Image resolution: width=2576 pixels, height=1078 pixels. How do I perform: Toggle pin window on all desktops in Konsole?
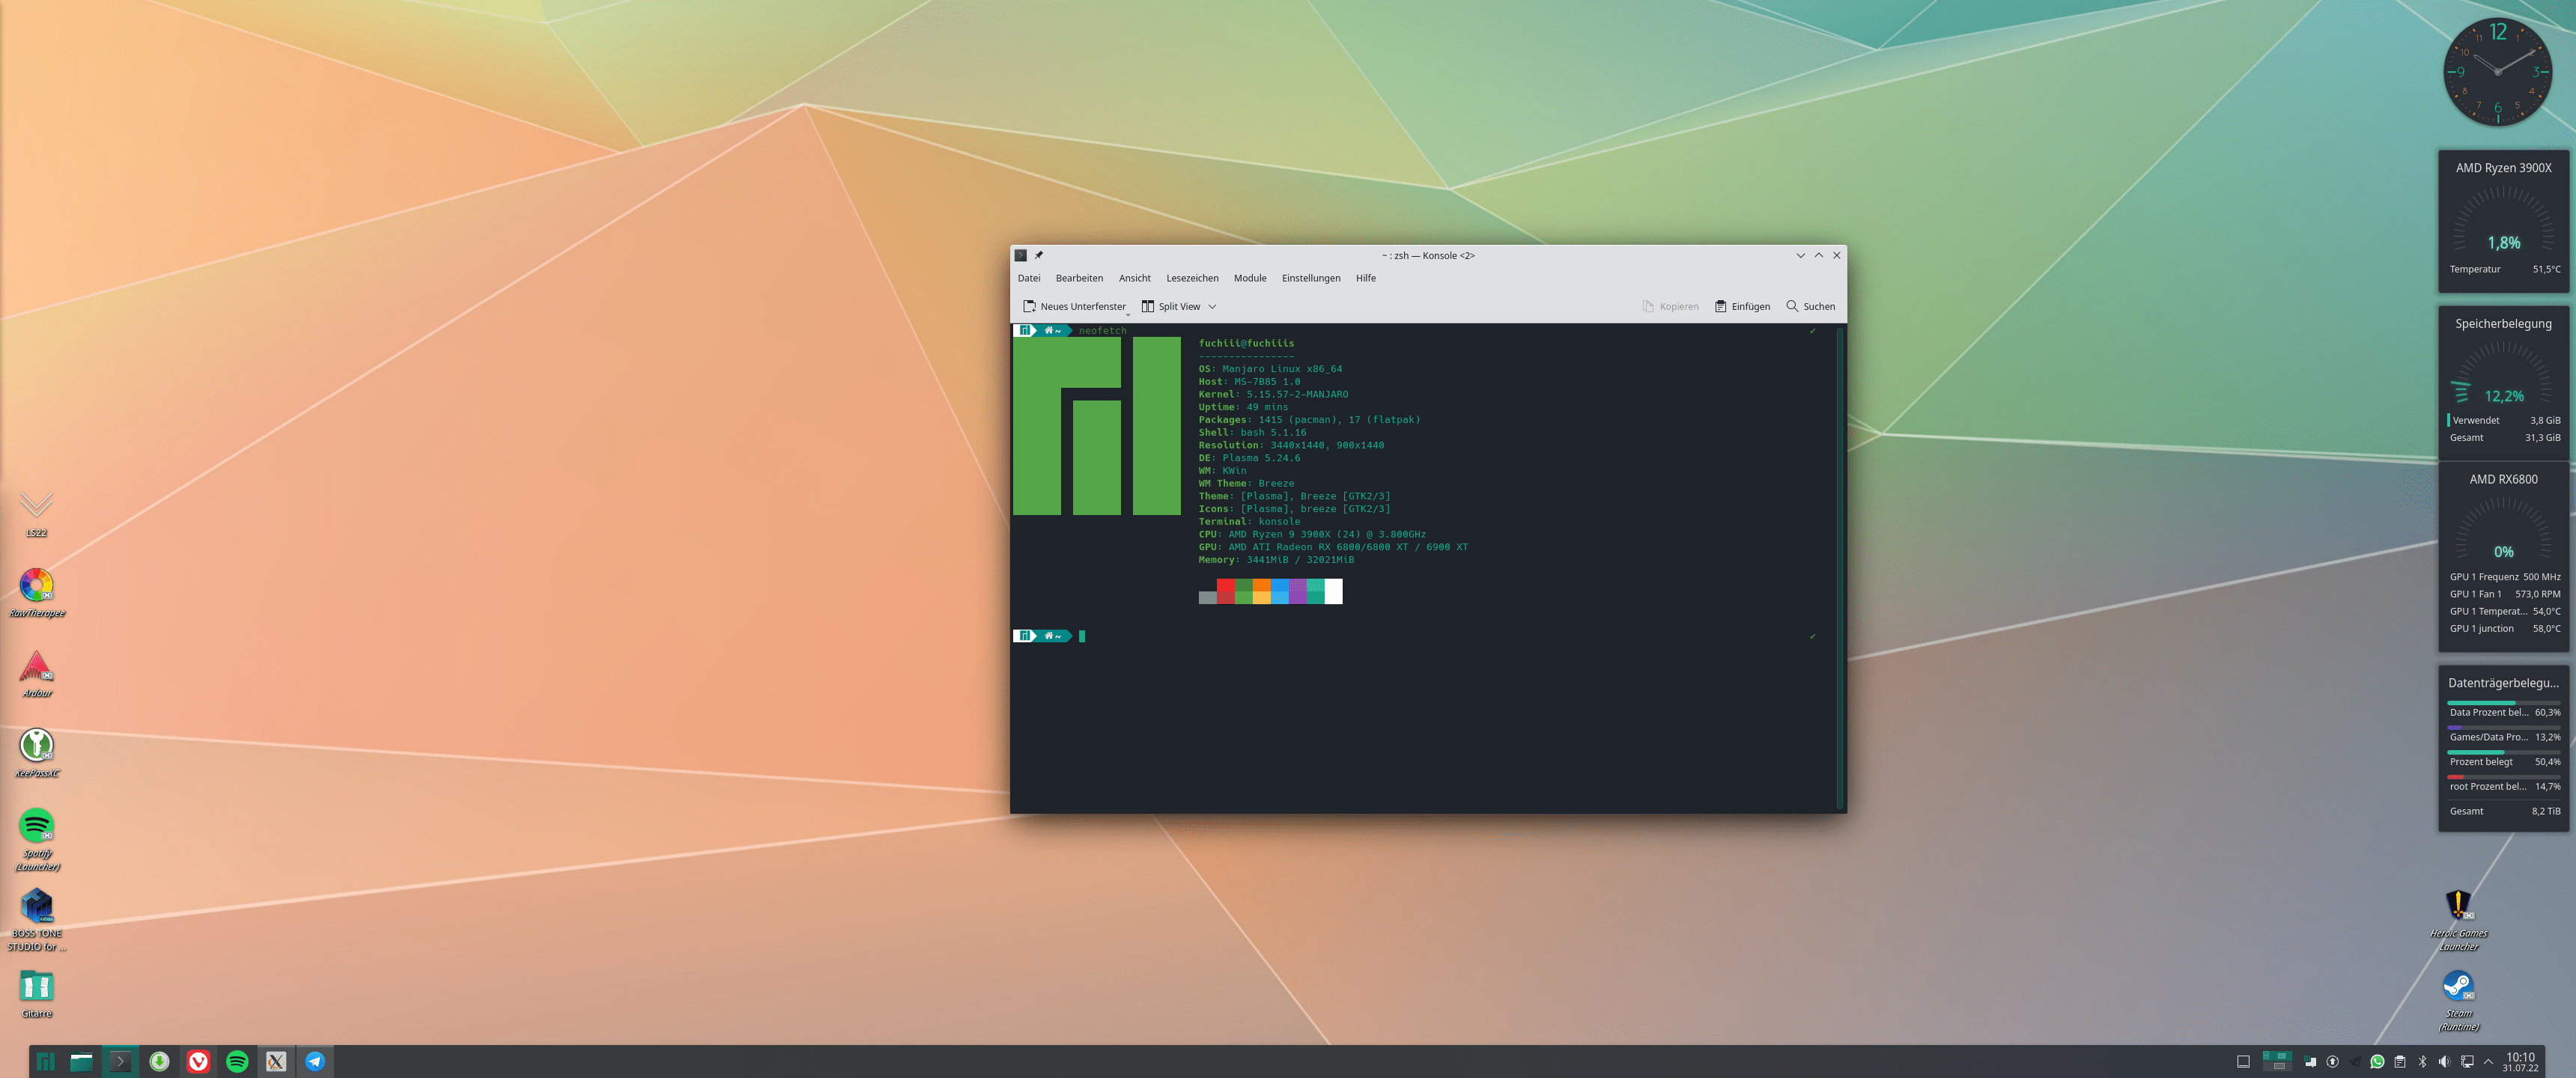click(1038, 255)
